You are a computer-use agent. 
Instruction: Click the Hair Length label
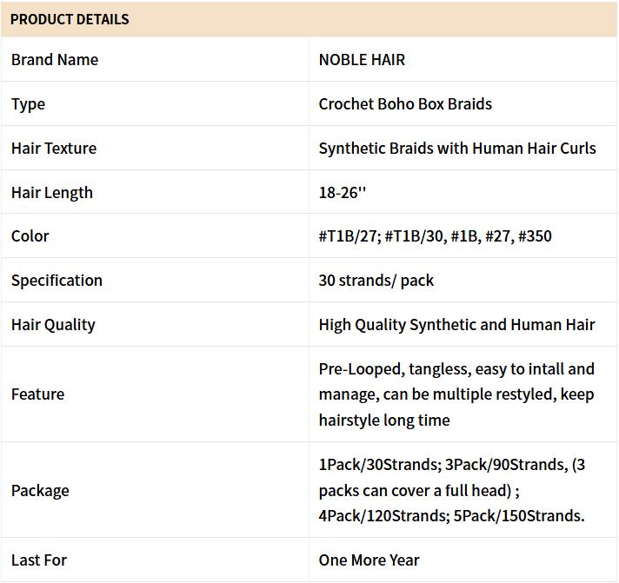52,193
